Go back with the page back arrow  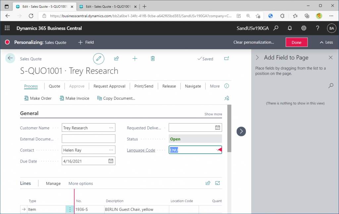pos(10,58)
